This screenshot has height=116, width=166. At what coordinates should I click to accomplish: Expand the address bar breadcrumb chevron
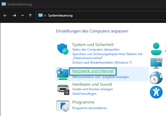[x=45, y=16]
